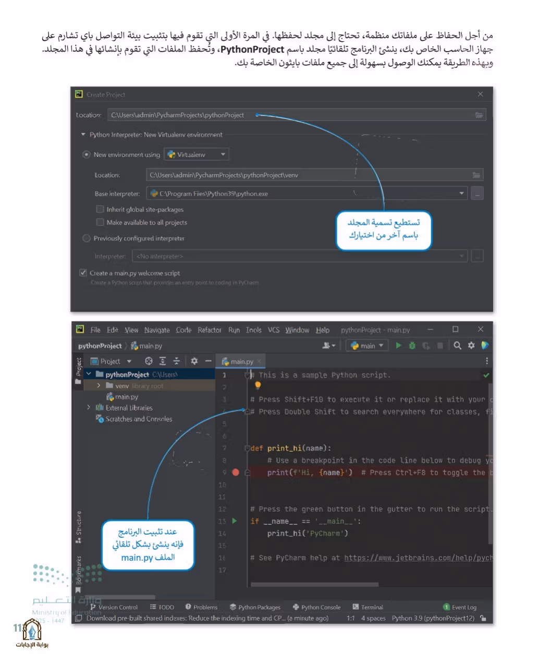The height and width of the screenshot is (654, 539).
Task: Open the Navigate menu
Action: pyautogui.click(x=157, y=330)
